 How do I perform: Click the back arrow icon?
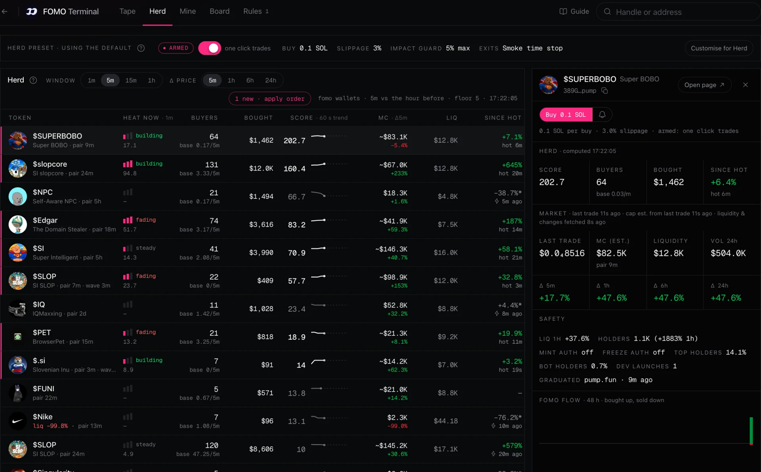tap(5, 11)
